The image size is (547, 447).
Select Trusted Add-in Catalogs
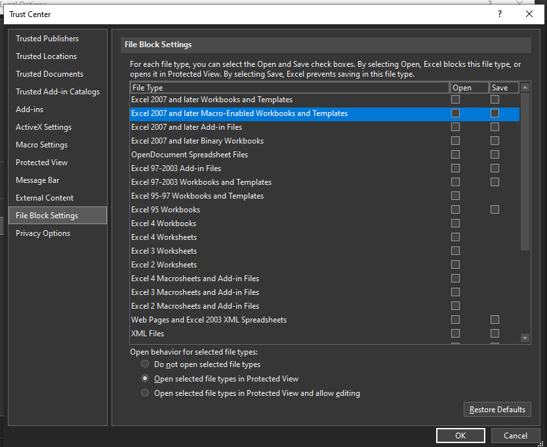coord(58,92)
